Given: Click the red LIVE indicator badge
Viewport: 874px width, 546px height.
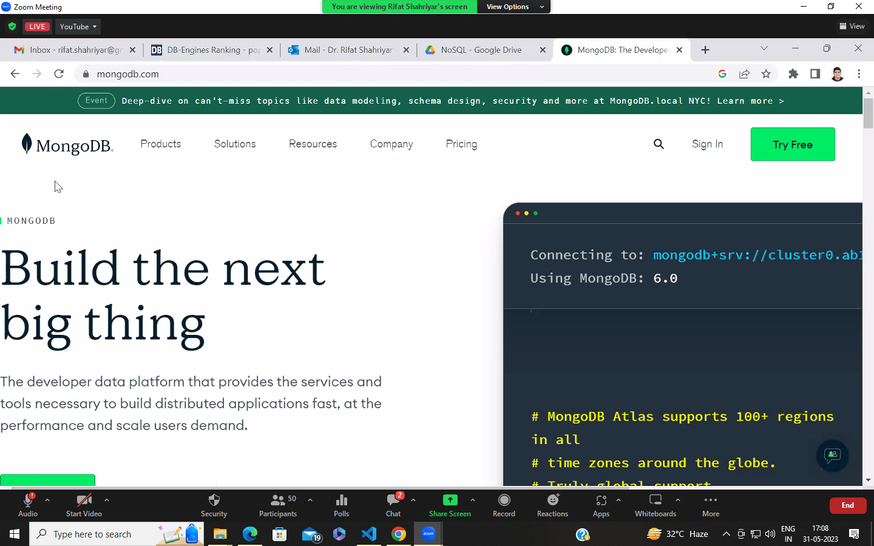Looking at the screenshot, I should pyautogui.click(x=37, y=27).
